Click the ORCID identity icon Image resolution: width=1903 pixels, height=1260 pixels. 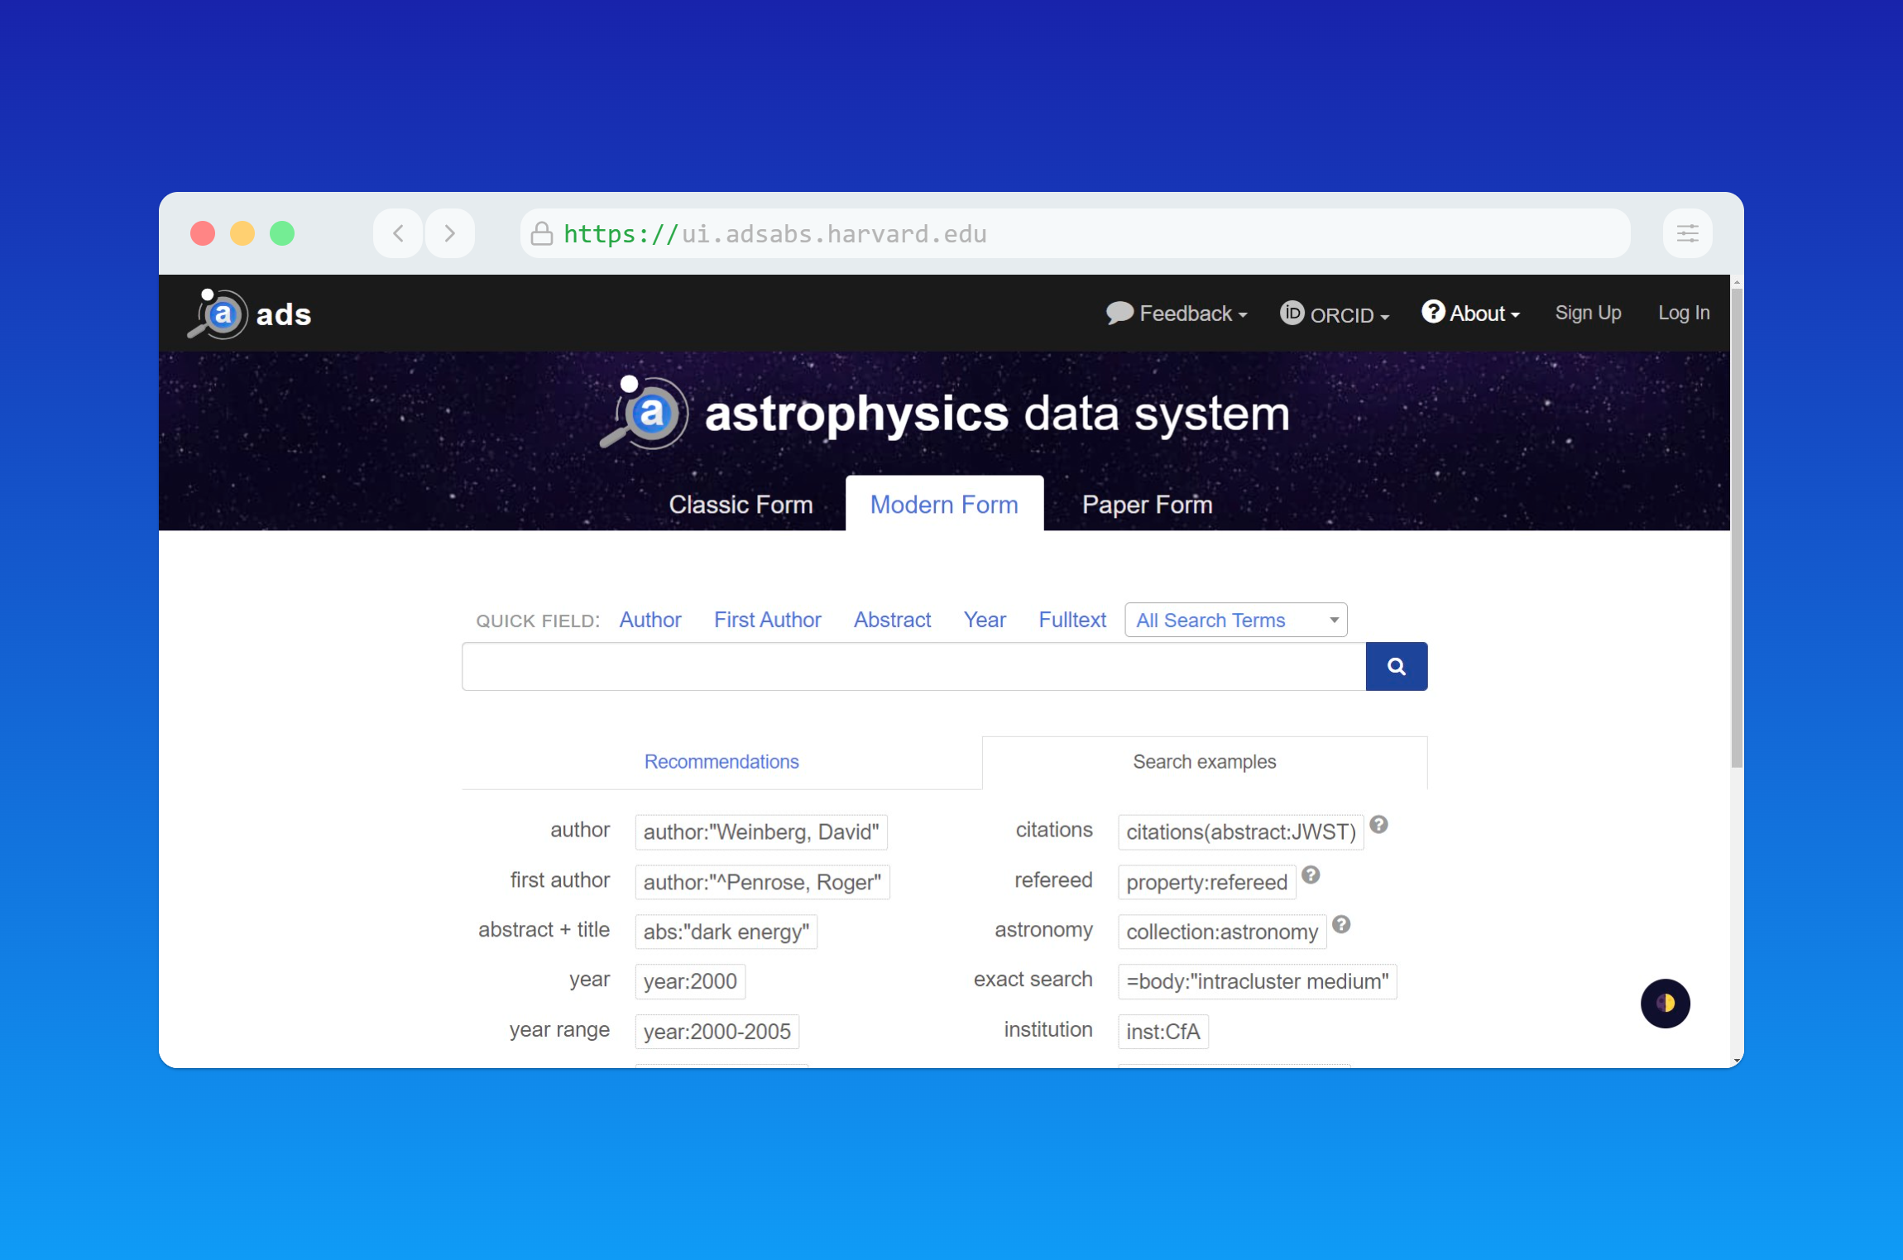(x=1288, y=312)
